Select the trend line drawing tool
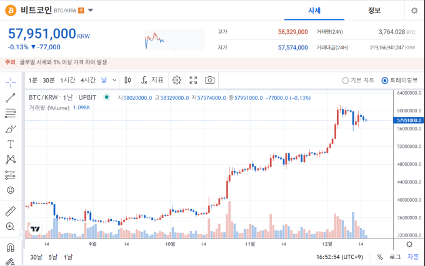425x266 pixels. point(11,98)
